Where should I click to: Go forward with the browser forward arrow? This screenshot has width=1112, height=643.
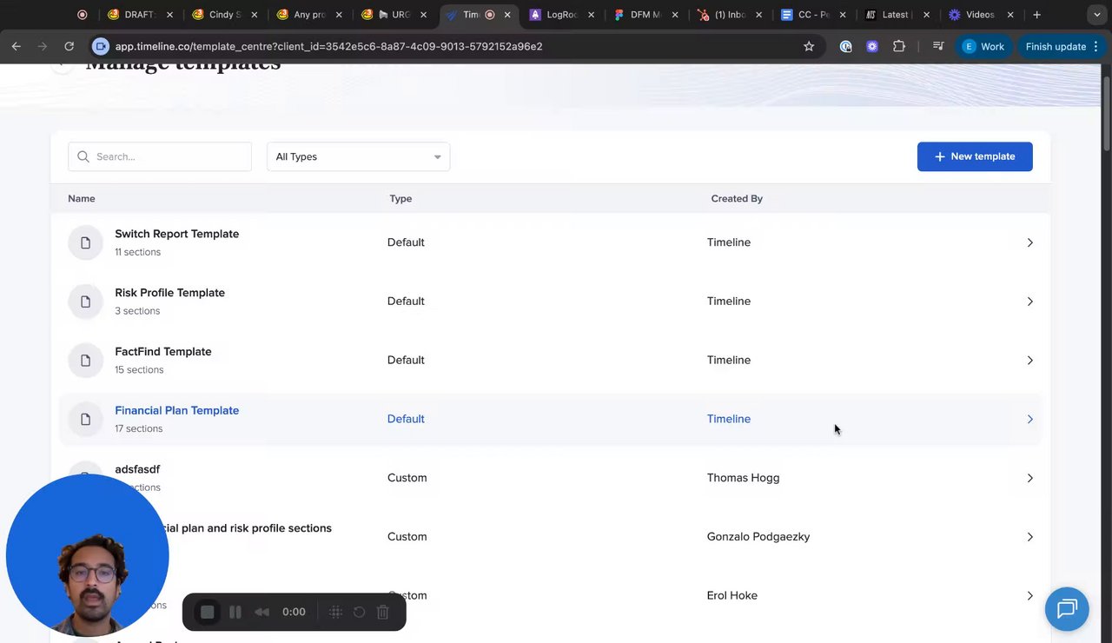[42, 46]
